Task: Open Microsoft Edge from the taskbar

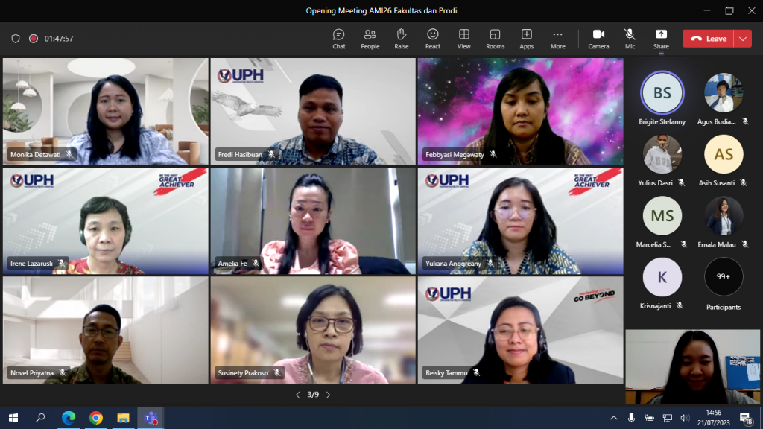Action: coord(69,418)
